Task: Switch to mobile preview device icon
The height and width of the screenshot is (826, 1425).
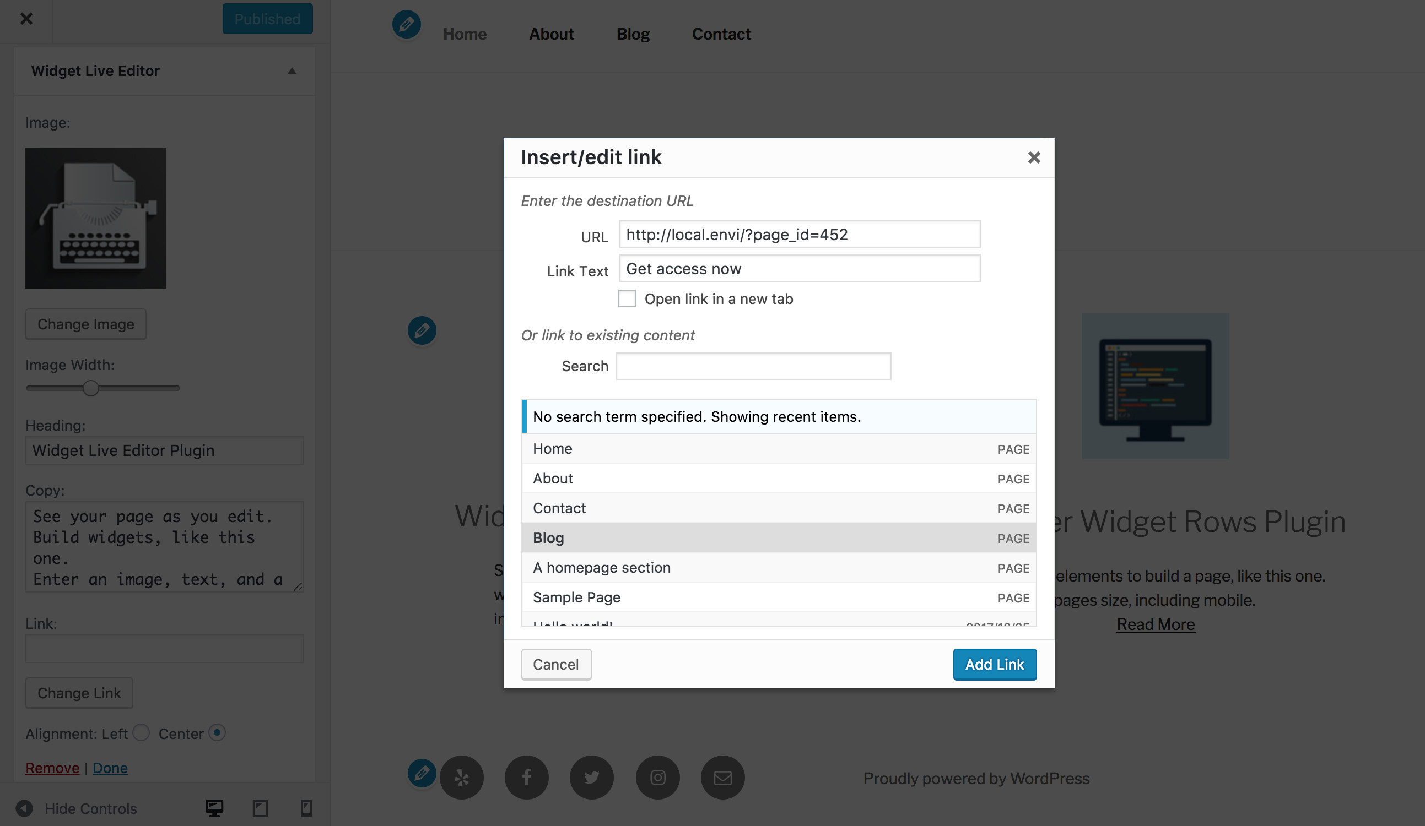Action: (306, 808)
